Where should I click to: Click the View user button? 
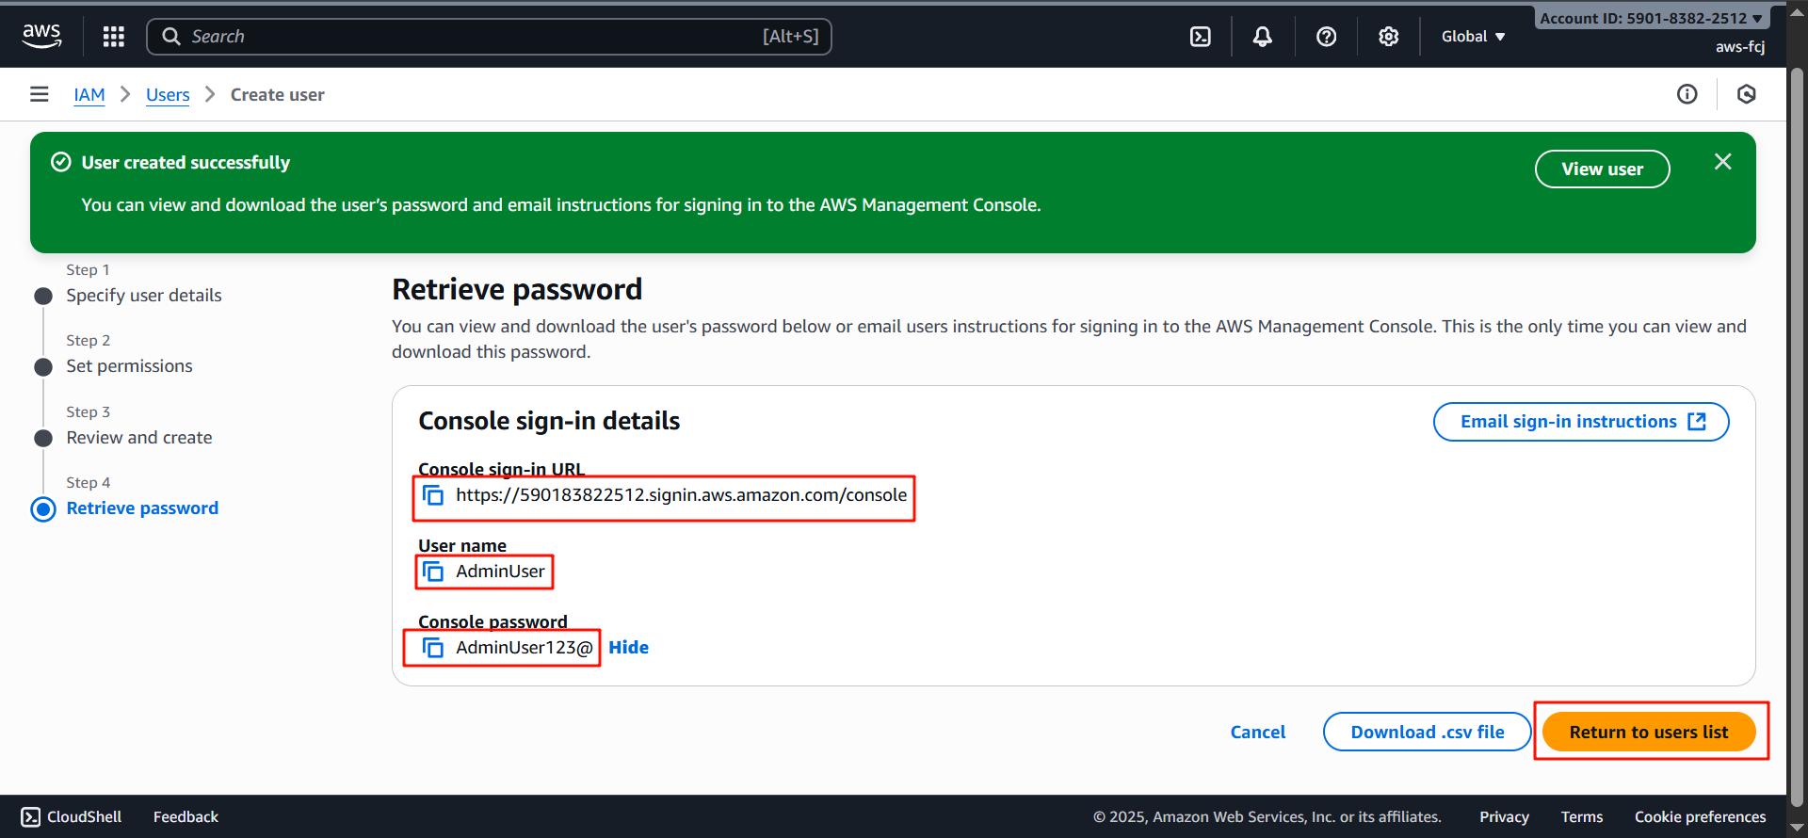click(x=1603, y=169)
